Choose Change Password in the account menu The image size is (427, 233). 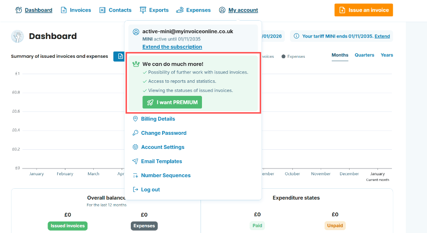pos(163,133)
